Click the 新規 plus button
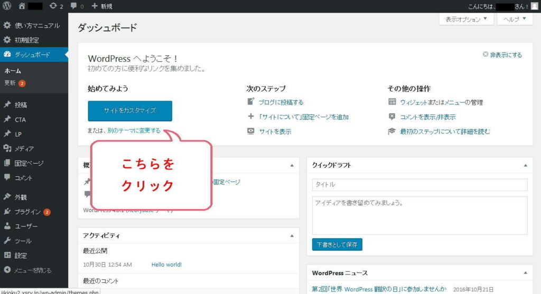This screenshot has width=541, height=294. 102,6
